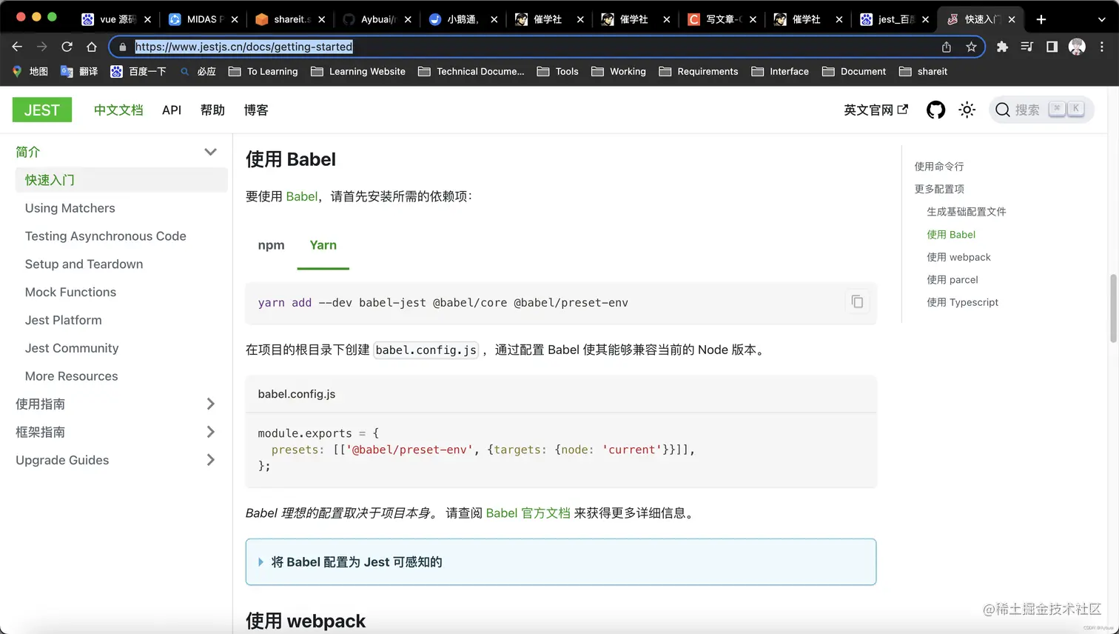Expand the 使用指南 sidebar section

210,404
